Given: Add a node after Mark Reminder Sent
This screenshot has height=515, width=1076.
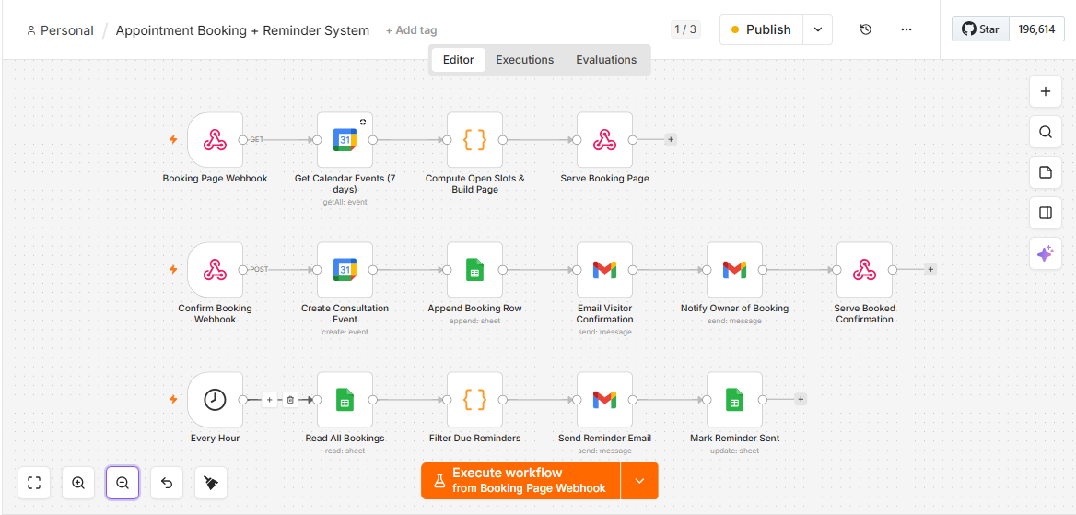Looking at the screenshot, I should tap(801, 399).
